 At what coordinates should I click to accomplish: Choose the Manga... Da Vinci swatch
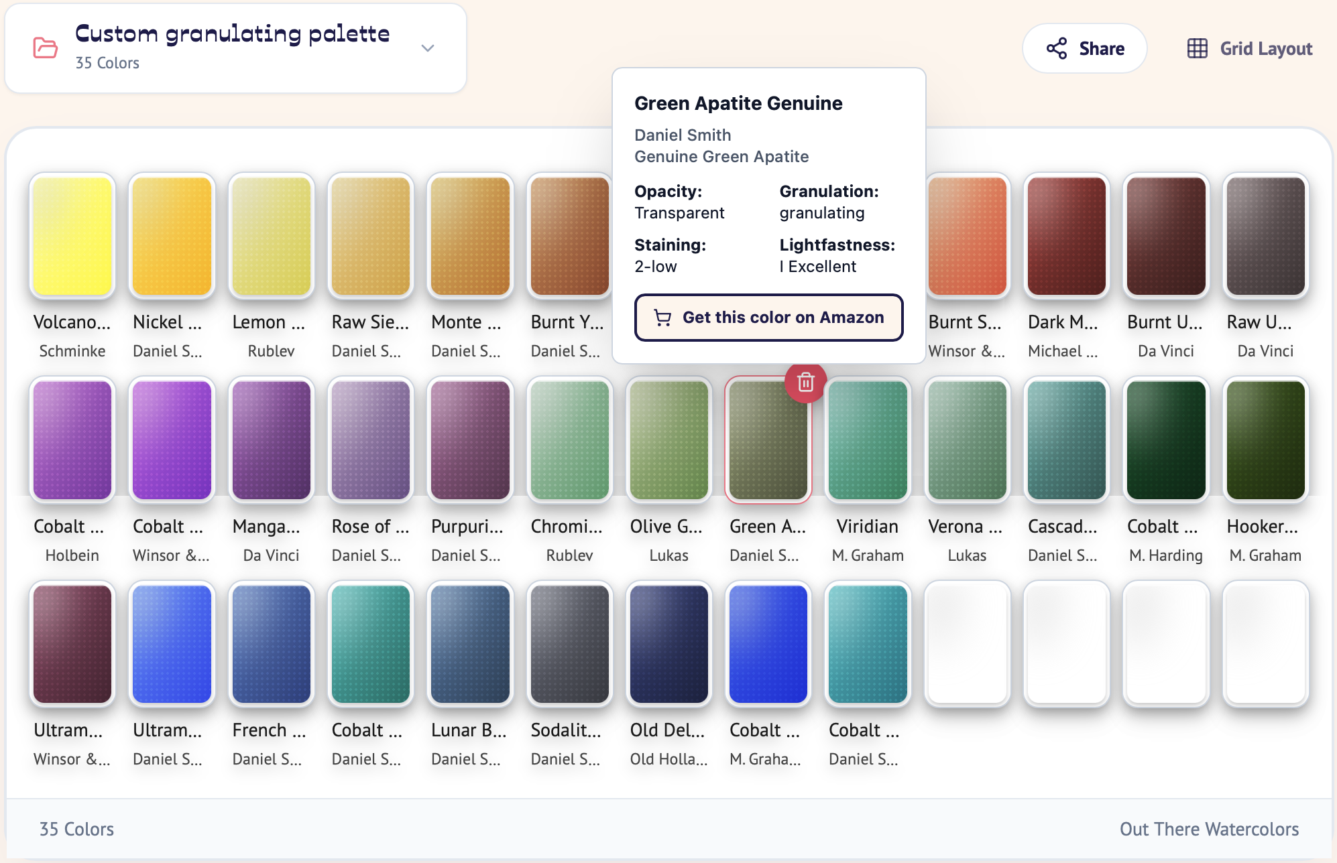271,440
